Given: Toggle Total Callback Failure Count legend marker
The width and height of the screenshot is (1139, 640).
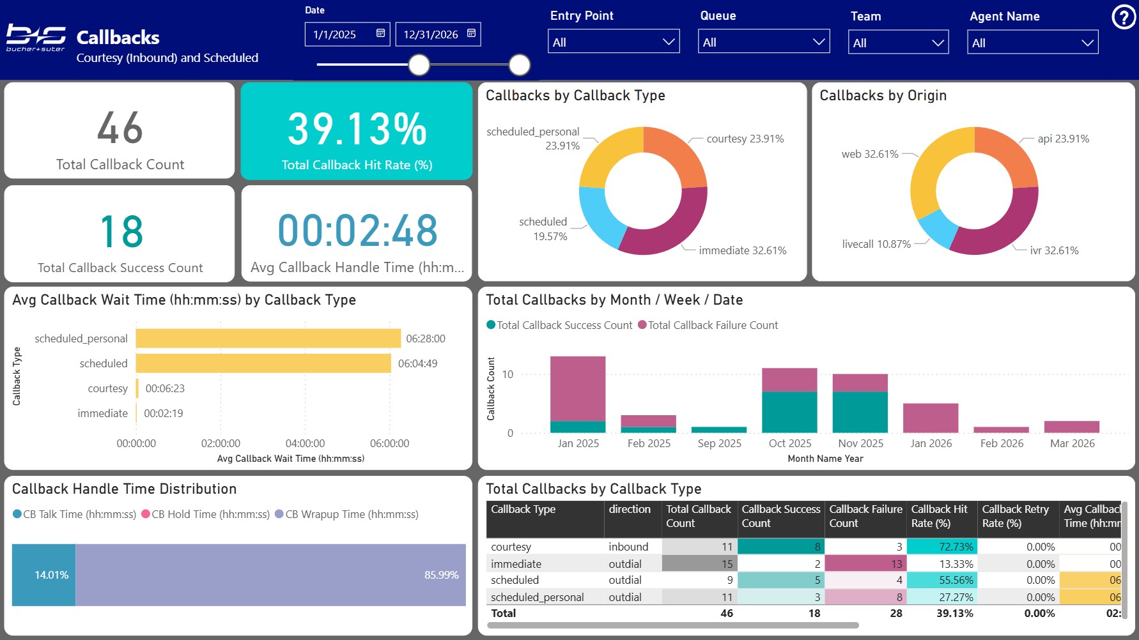Looking at the screenshot, I should click(642, 325).
